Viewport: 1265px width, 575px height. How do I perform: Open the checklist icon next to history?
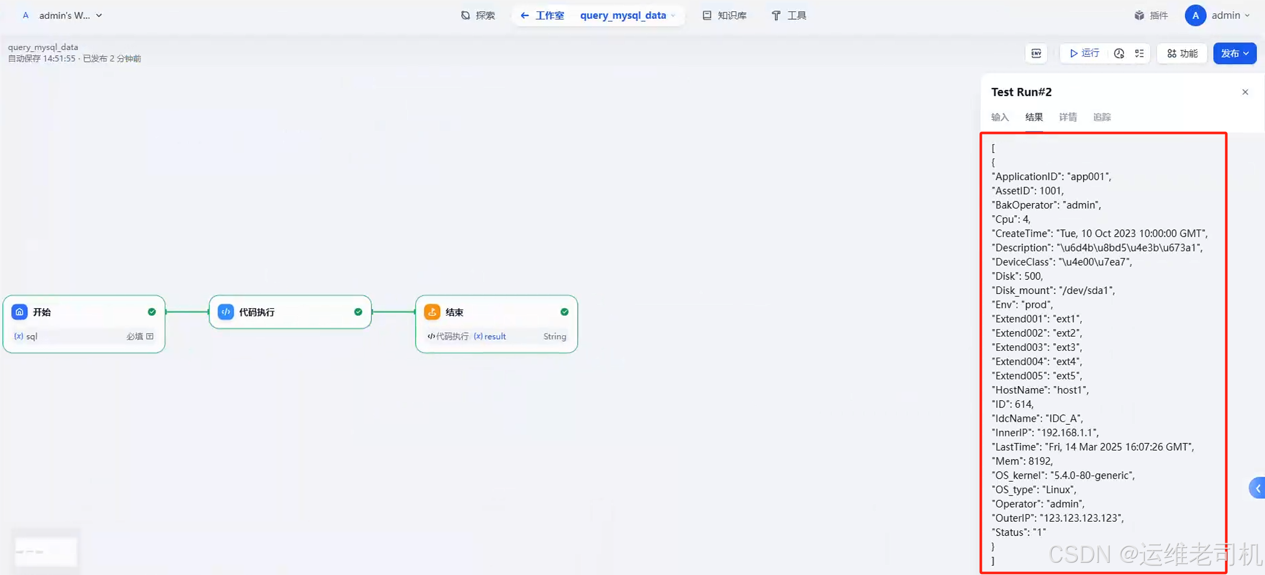click(x=1139, y=53)
